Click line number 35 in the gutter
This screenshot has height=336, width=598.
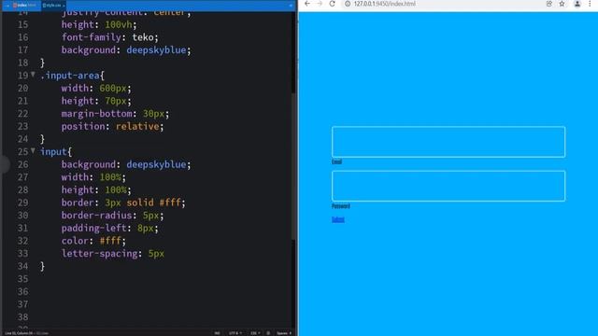pyautogui.click(x=22, y=278)
